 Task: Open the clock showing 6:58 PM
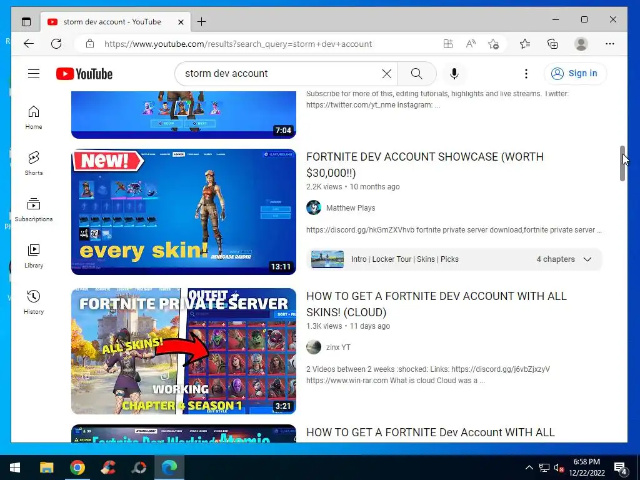587,467
